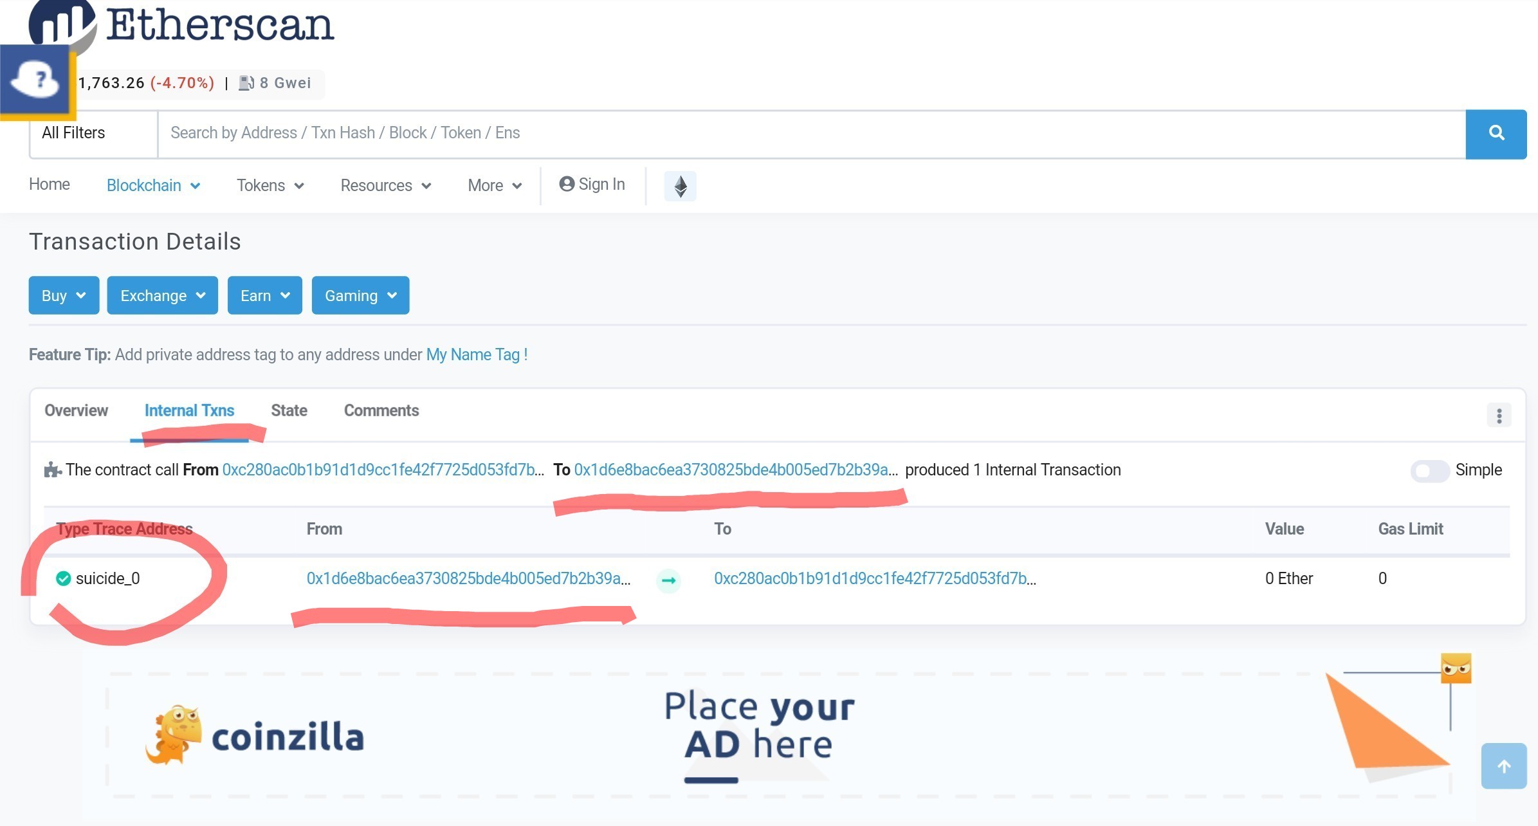The height and width of the screenshot is (826, 1538).
Task: Open the All Filters dropdown
Action: tap(94, 134)
